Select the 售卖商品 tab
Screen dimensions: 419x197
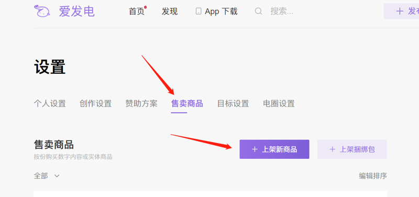point(187,103)
